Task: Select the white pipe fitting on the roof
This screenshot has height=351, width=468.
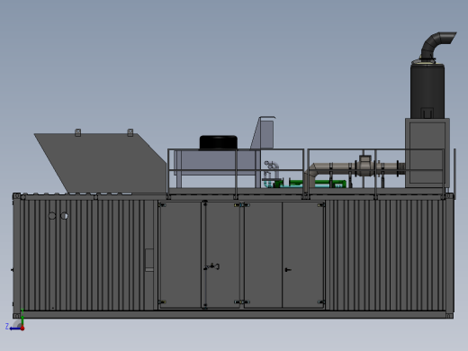Action: (272, 170)
